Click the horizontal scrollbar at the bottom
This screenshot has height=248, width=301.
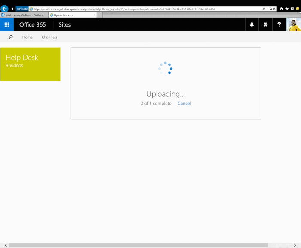click(x=138, y=245)
